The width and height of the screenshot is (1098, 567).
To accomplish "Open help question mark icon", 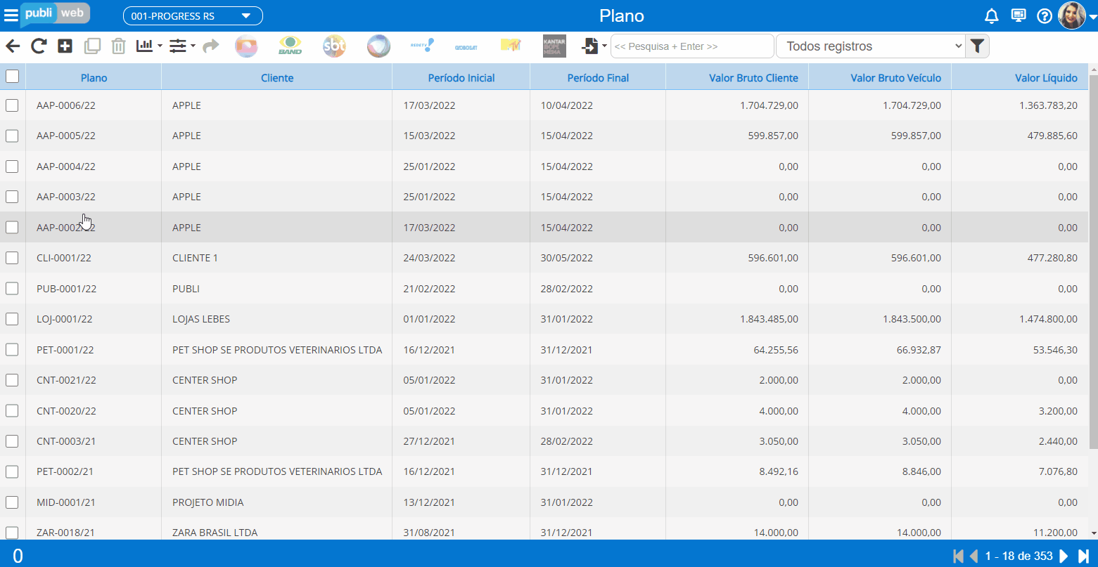I will pos(1045,16).
